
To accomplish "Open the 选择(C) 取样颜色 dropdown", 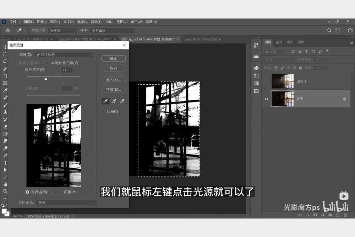I will 64,55.
